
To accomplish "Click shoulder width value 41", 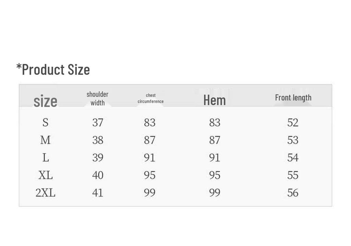I will (x=98, y=193).
